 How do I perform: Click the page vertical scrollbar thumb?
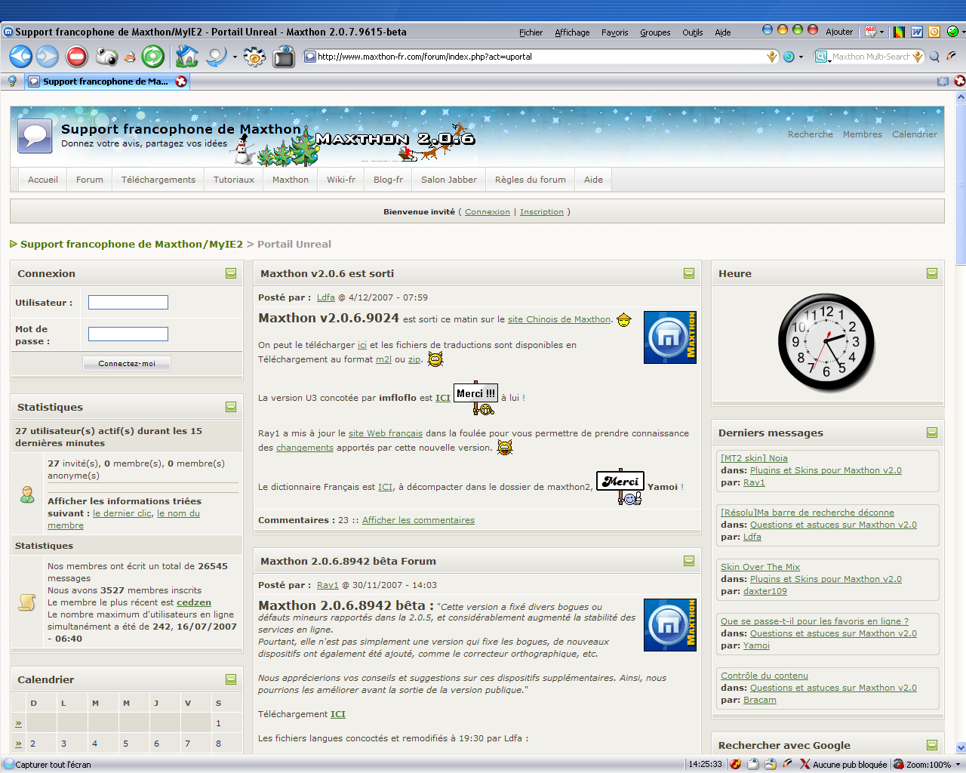pyautogui.click(x=961, y=184)
